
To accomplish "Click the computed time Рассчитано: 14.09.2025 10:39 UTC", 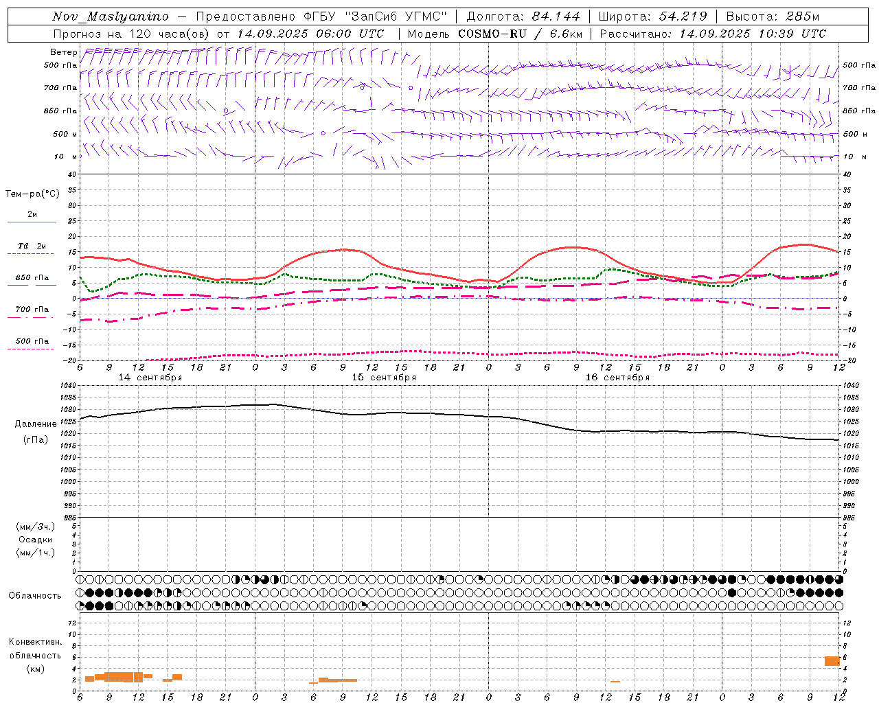I will (713, 34).
